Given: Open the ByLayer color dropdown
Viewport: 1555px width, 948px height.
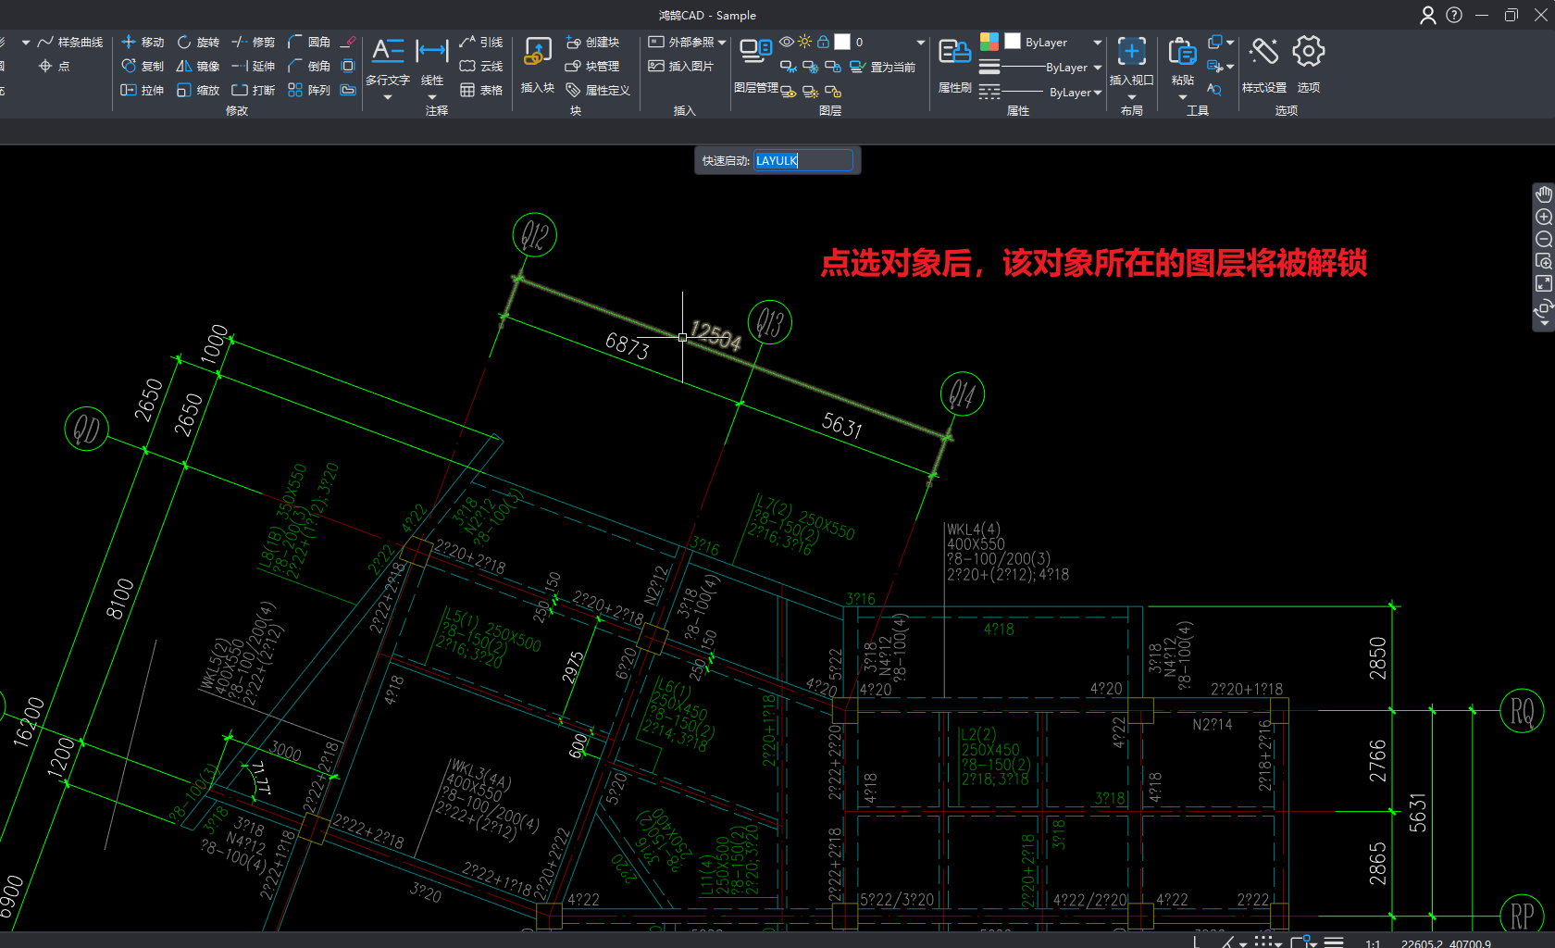Looking at the screenshot, I should pyautogui.click(x=1098, y=43).
